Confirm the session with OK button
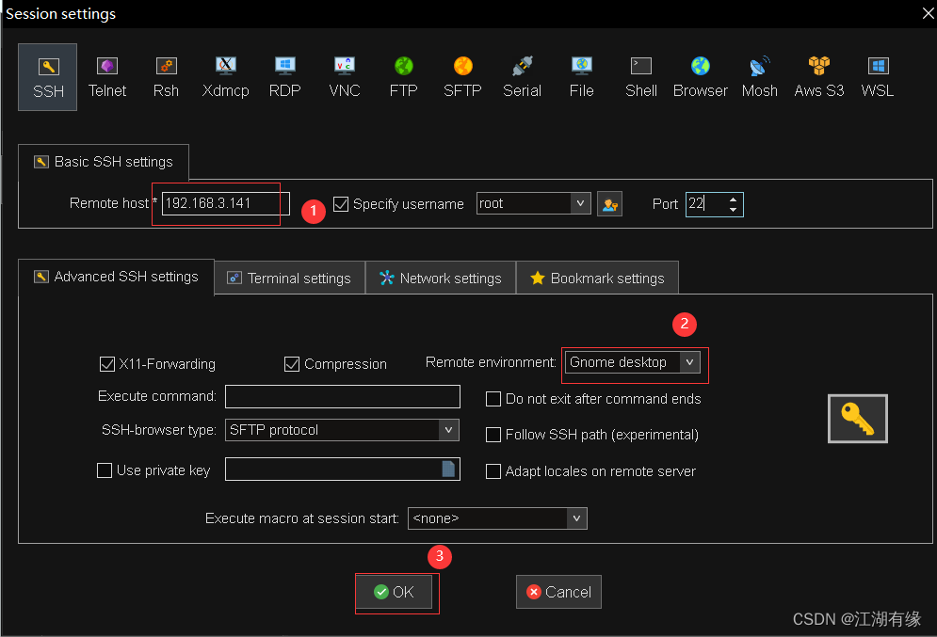 click(394, 592)
